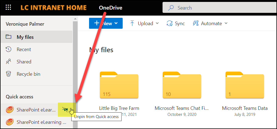Click the Sync button
Screen dimensions: 277x129
tap(176, 24)
